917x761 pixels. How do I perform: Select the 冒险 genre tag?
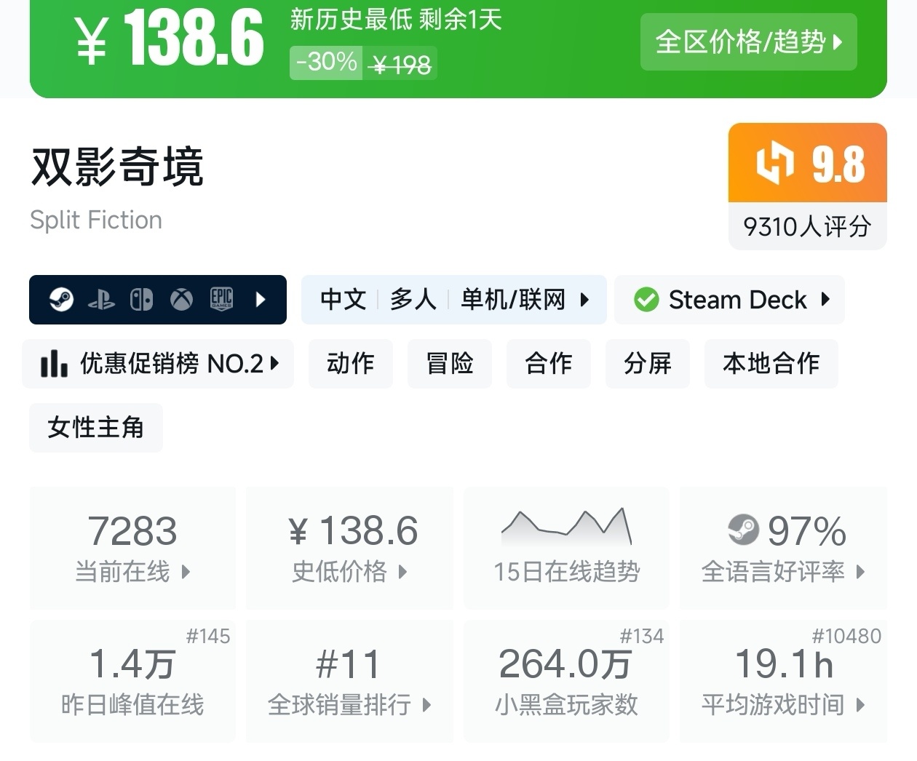(450, 363)
